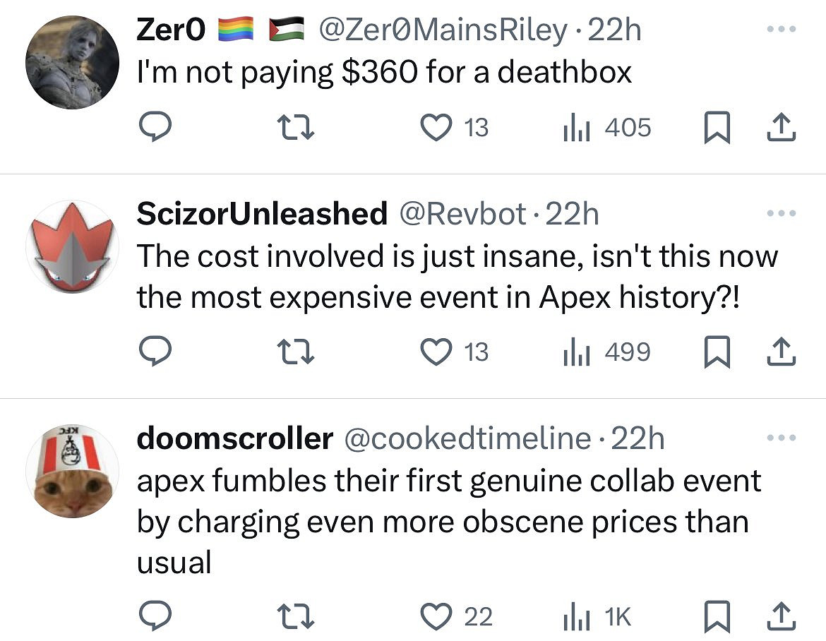Retweet doomscroller's collab event post
Screen dimensions: 826x641
(297, 616)
